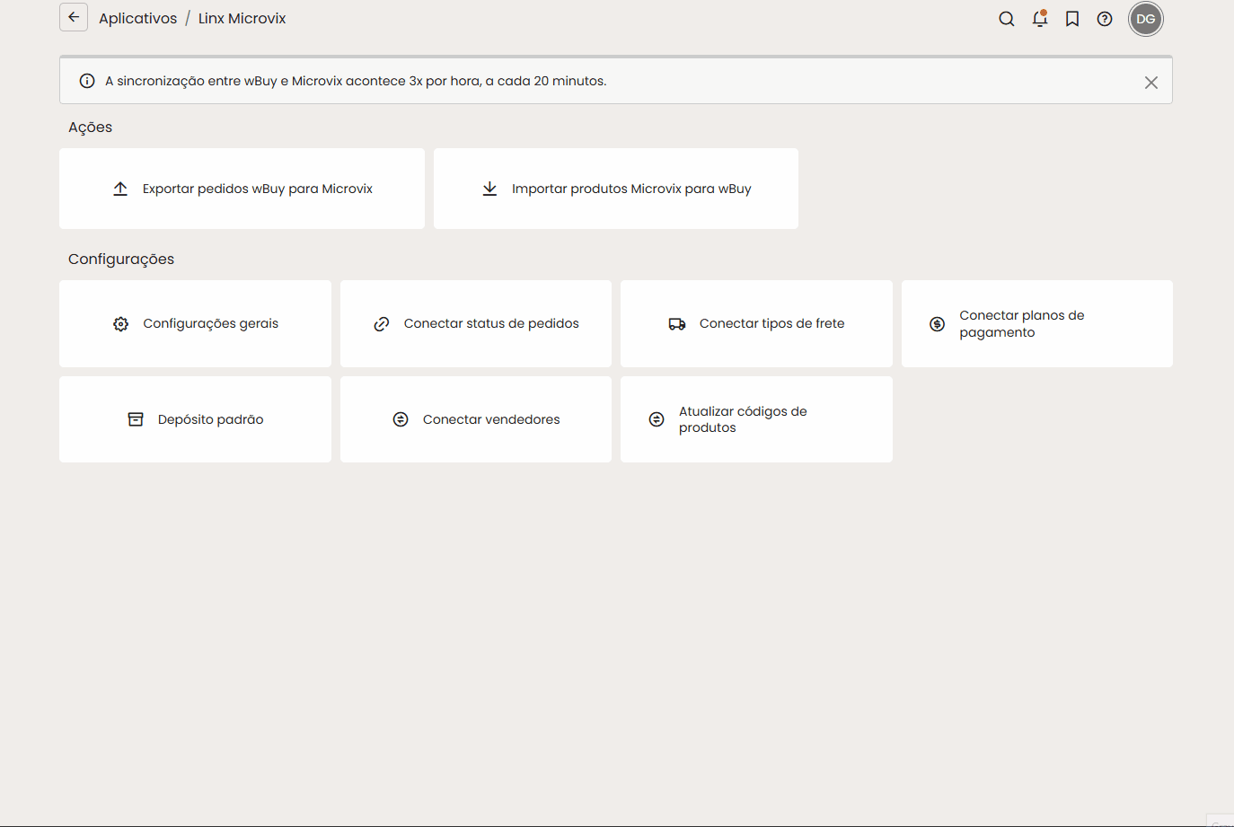Open Conectar status de pedidos
This screenshot has width=1234, height=827.
click(476, 323)
